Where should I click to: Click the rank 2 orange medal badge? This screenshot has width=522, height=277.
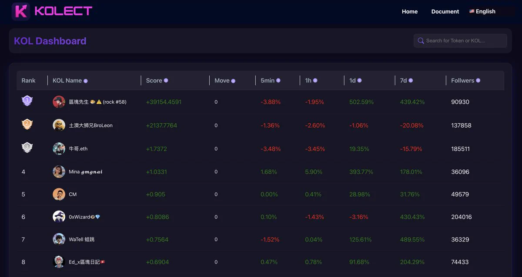(x=27, y=124)
